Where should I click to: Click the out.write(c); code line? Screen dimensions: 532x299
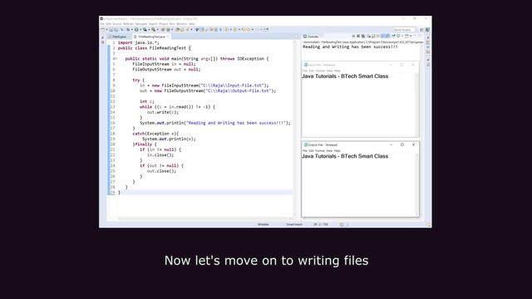[x=163, y=112]
